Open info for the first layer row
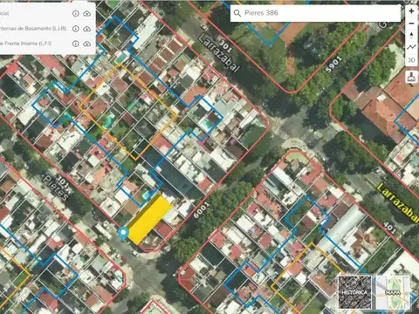The image size is (419, 314). tap(76, 13)
